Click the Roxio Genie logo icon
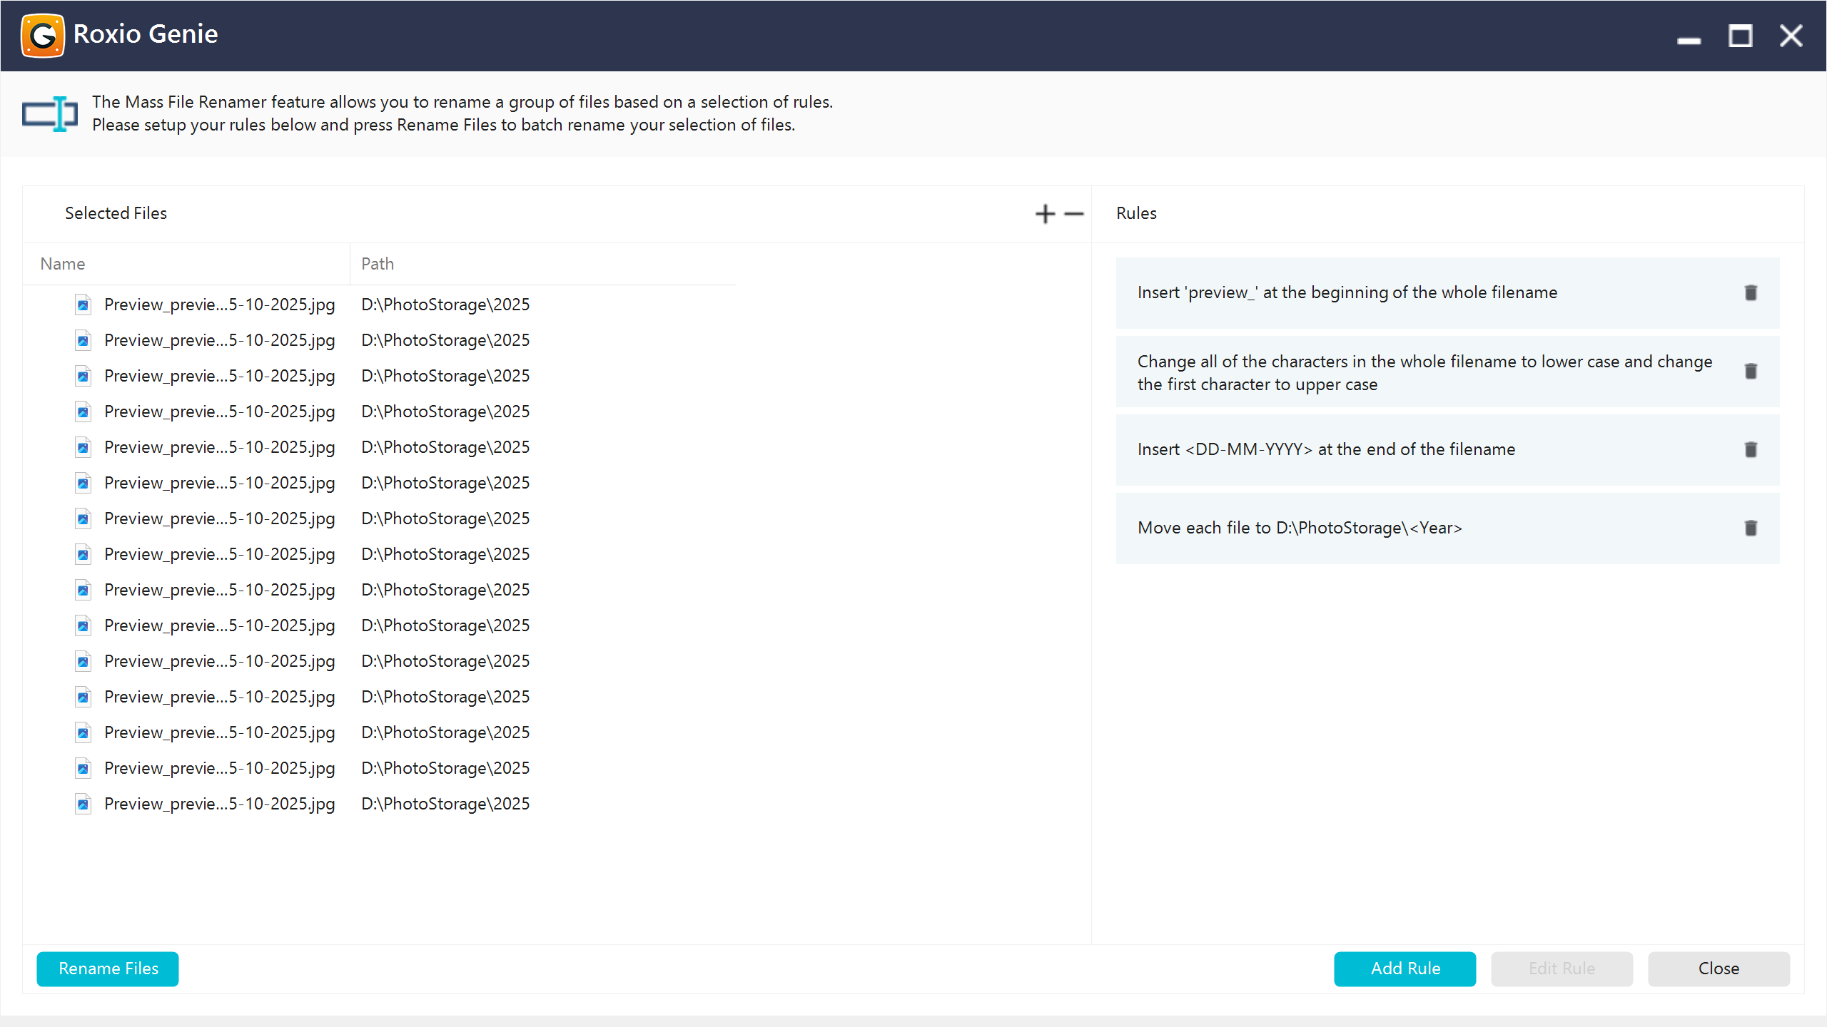 click(43, 35)
